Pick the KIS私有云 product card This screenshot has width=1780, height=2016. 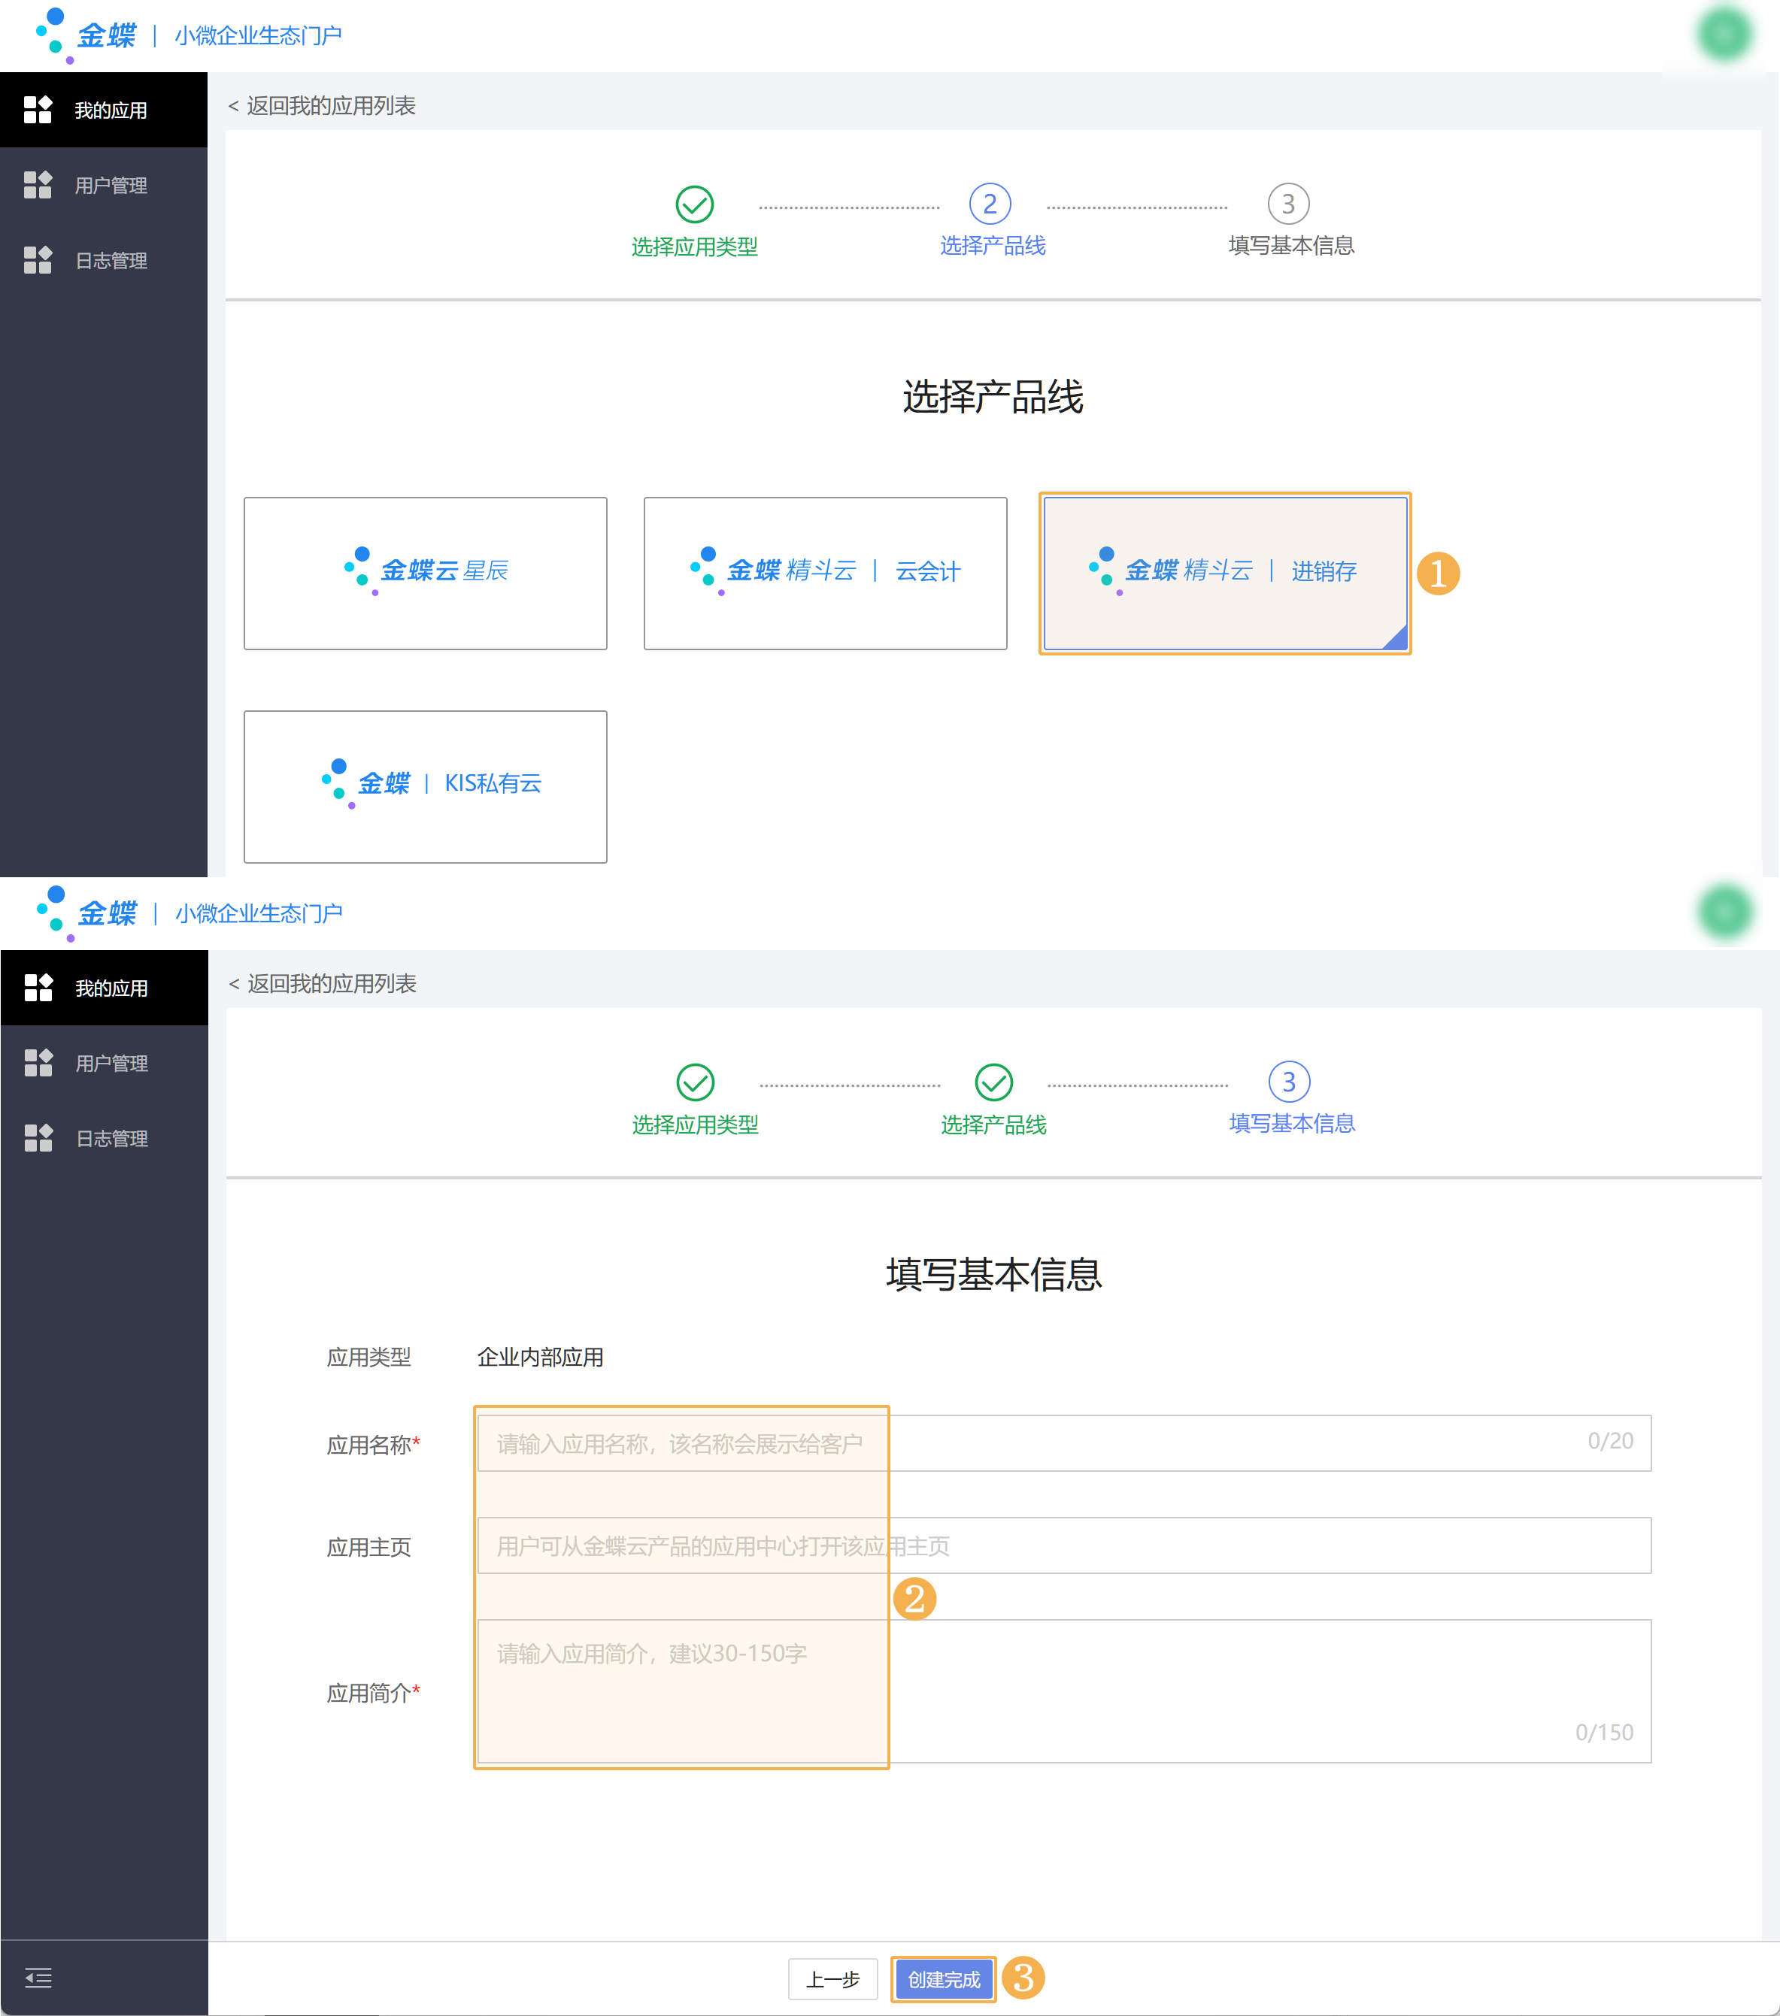coord(426,786)
